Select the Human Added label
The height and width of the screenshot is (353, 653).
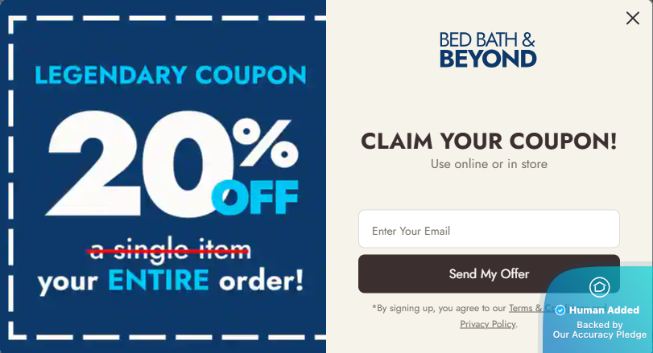pos(604,310)
